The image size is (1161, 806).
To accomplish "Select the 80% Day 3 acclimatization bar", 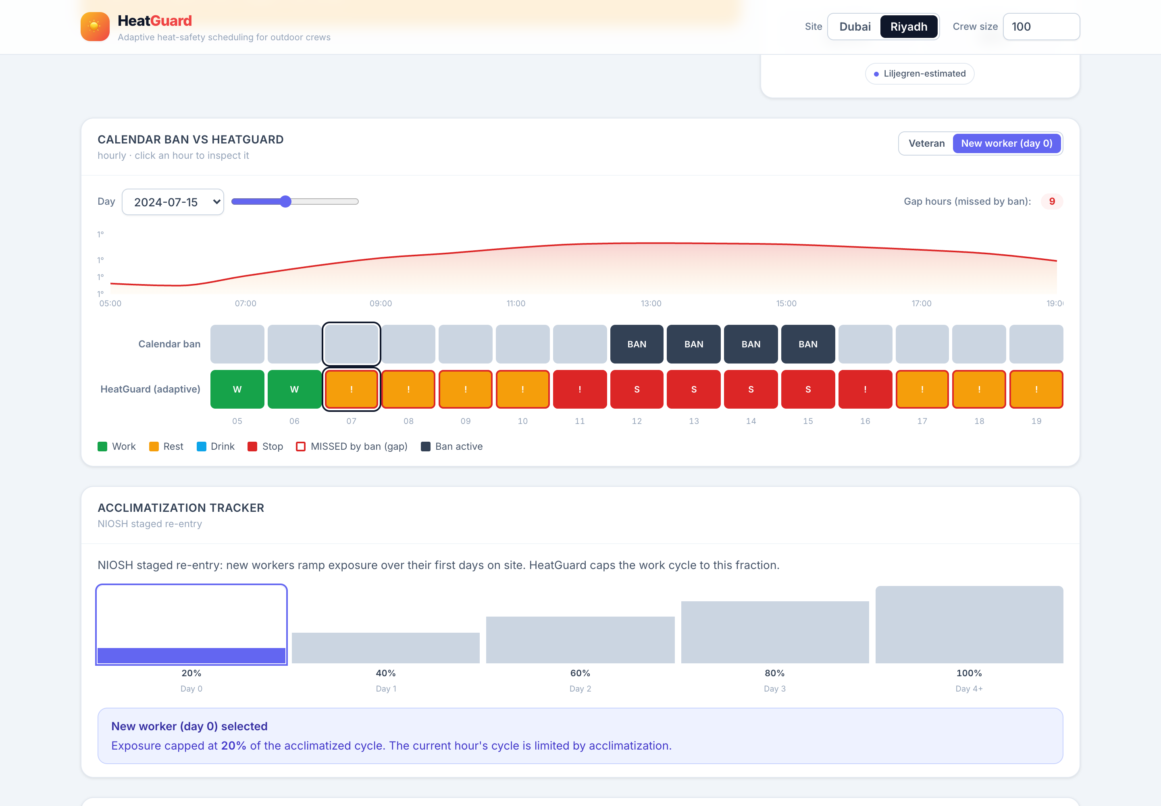I will click(774, 632).
